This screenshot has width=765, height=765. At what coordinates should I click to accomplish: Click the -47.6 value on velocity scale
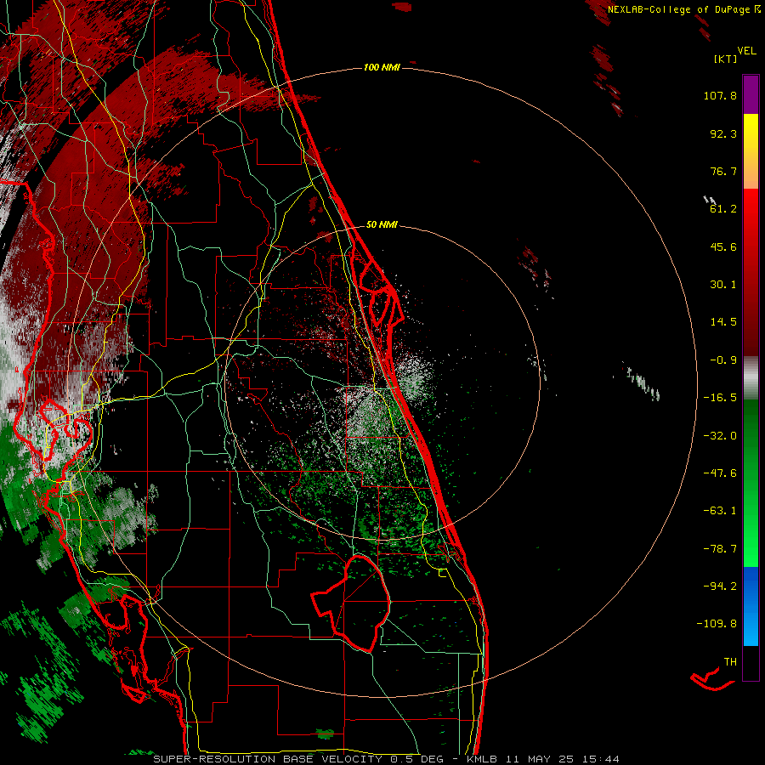click(x=720, y=473)
